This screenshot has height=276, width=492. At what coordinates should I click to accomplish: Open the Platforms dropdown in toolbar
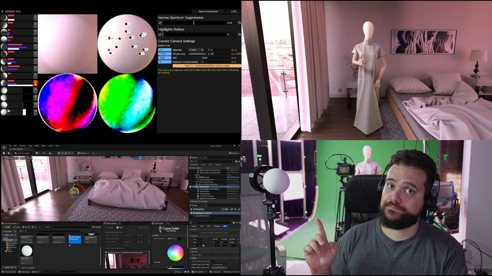[x=83, y=153]
